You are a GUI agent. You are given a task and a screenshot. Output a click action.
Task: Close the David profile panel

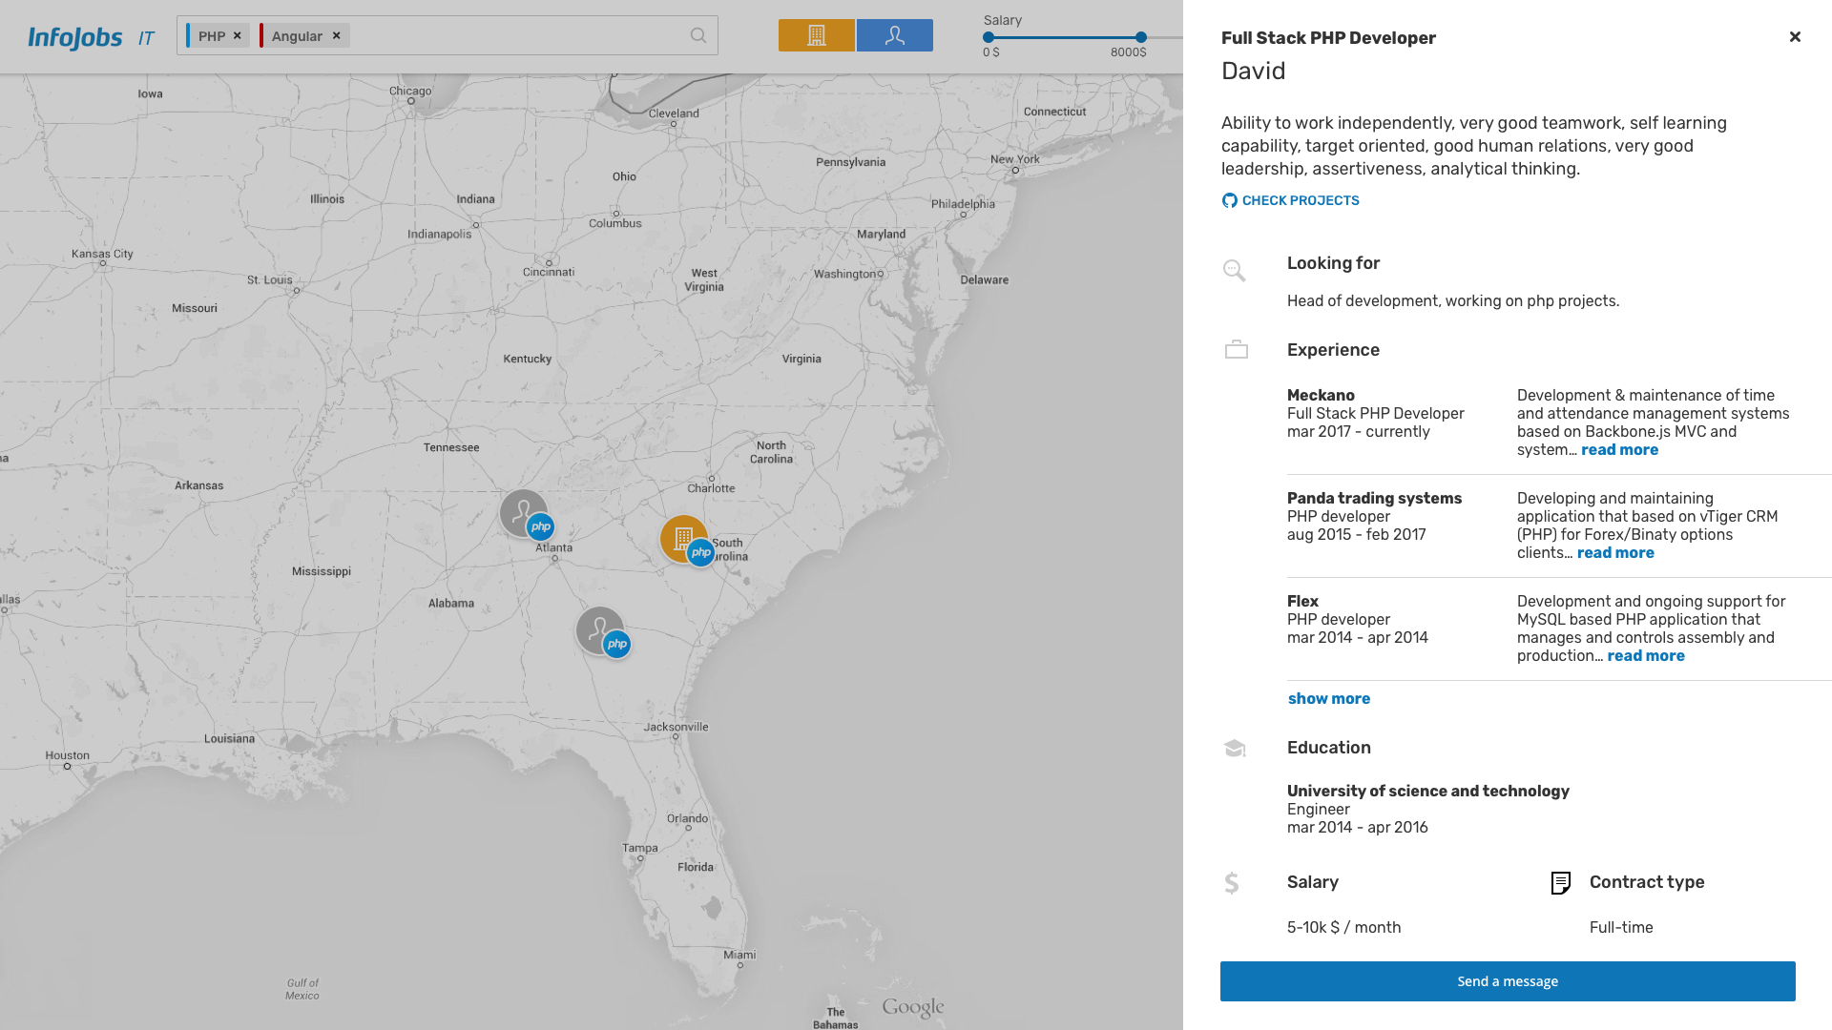[x=1795, y=37]
